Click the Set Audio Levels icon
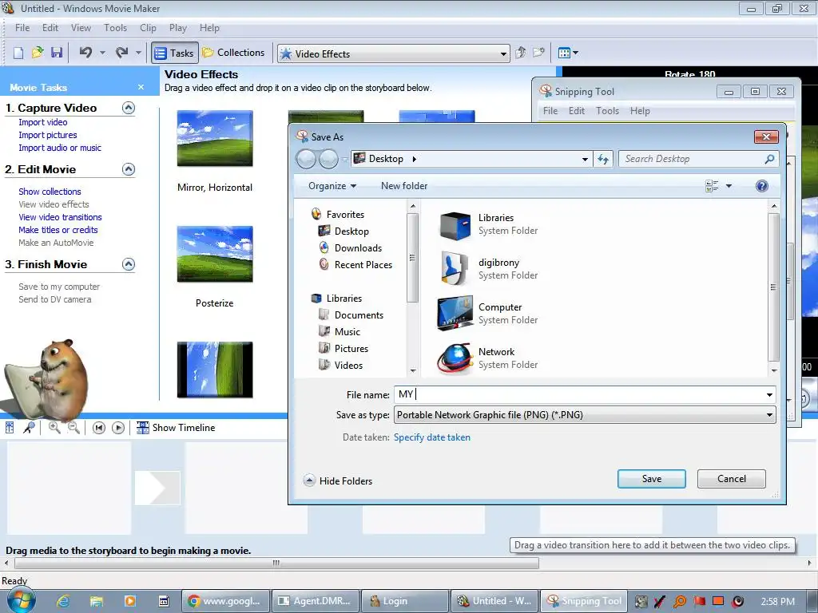 point(10,428)
